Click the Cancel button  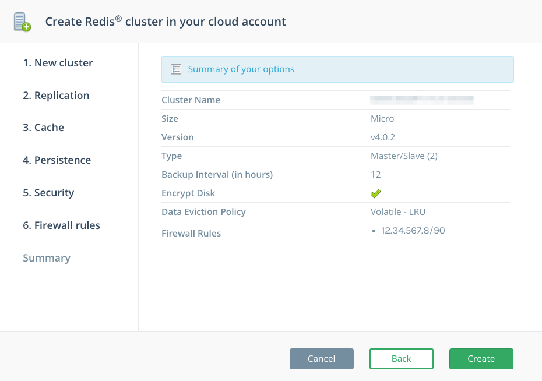tap(322, 358)
